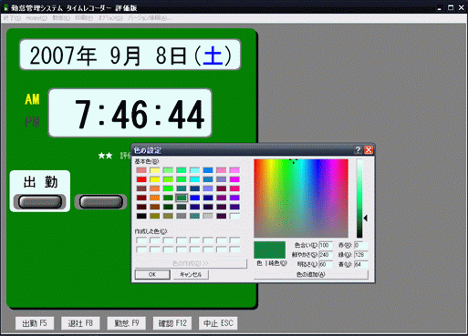468x336 pixels.
Task: Click the 青(U) blue field showing 64
Action: click(361, 264)
